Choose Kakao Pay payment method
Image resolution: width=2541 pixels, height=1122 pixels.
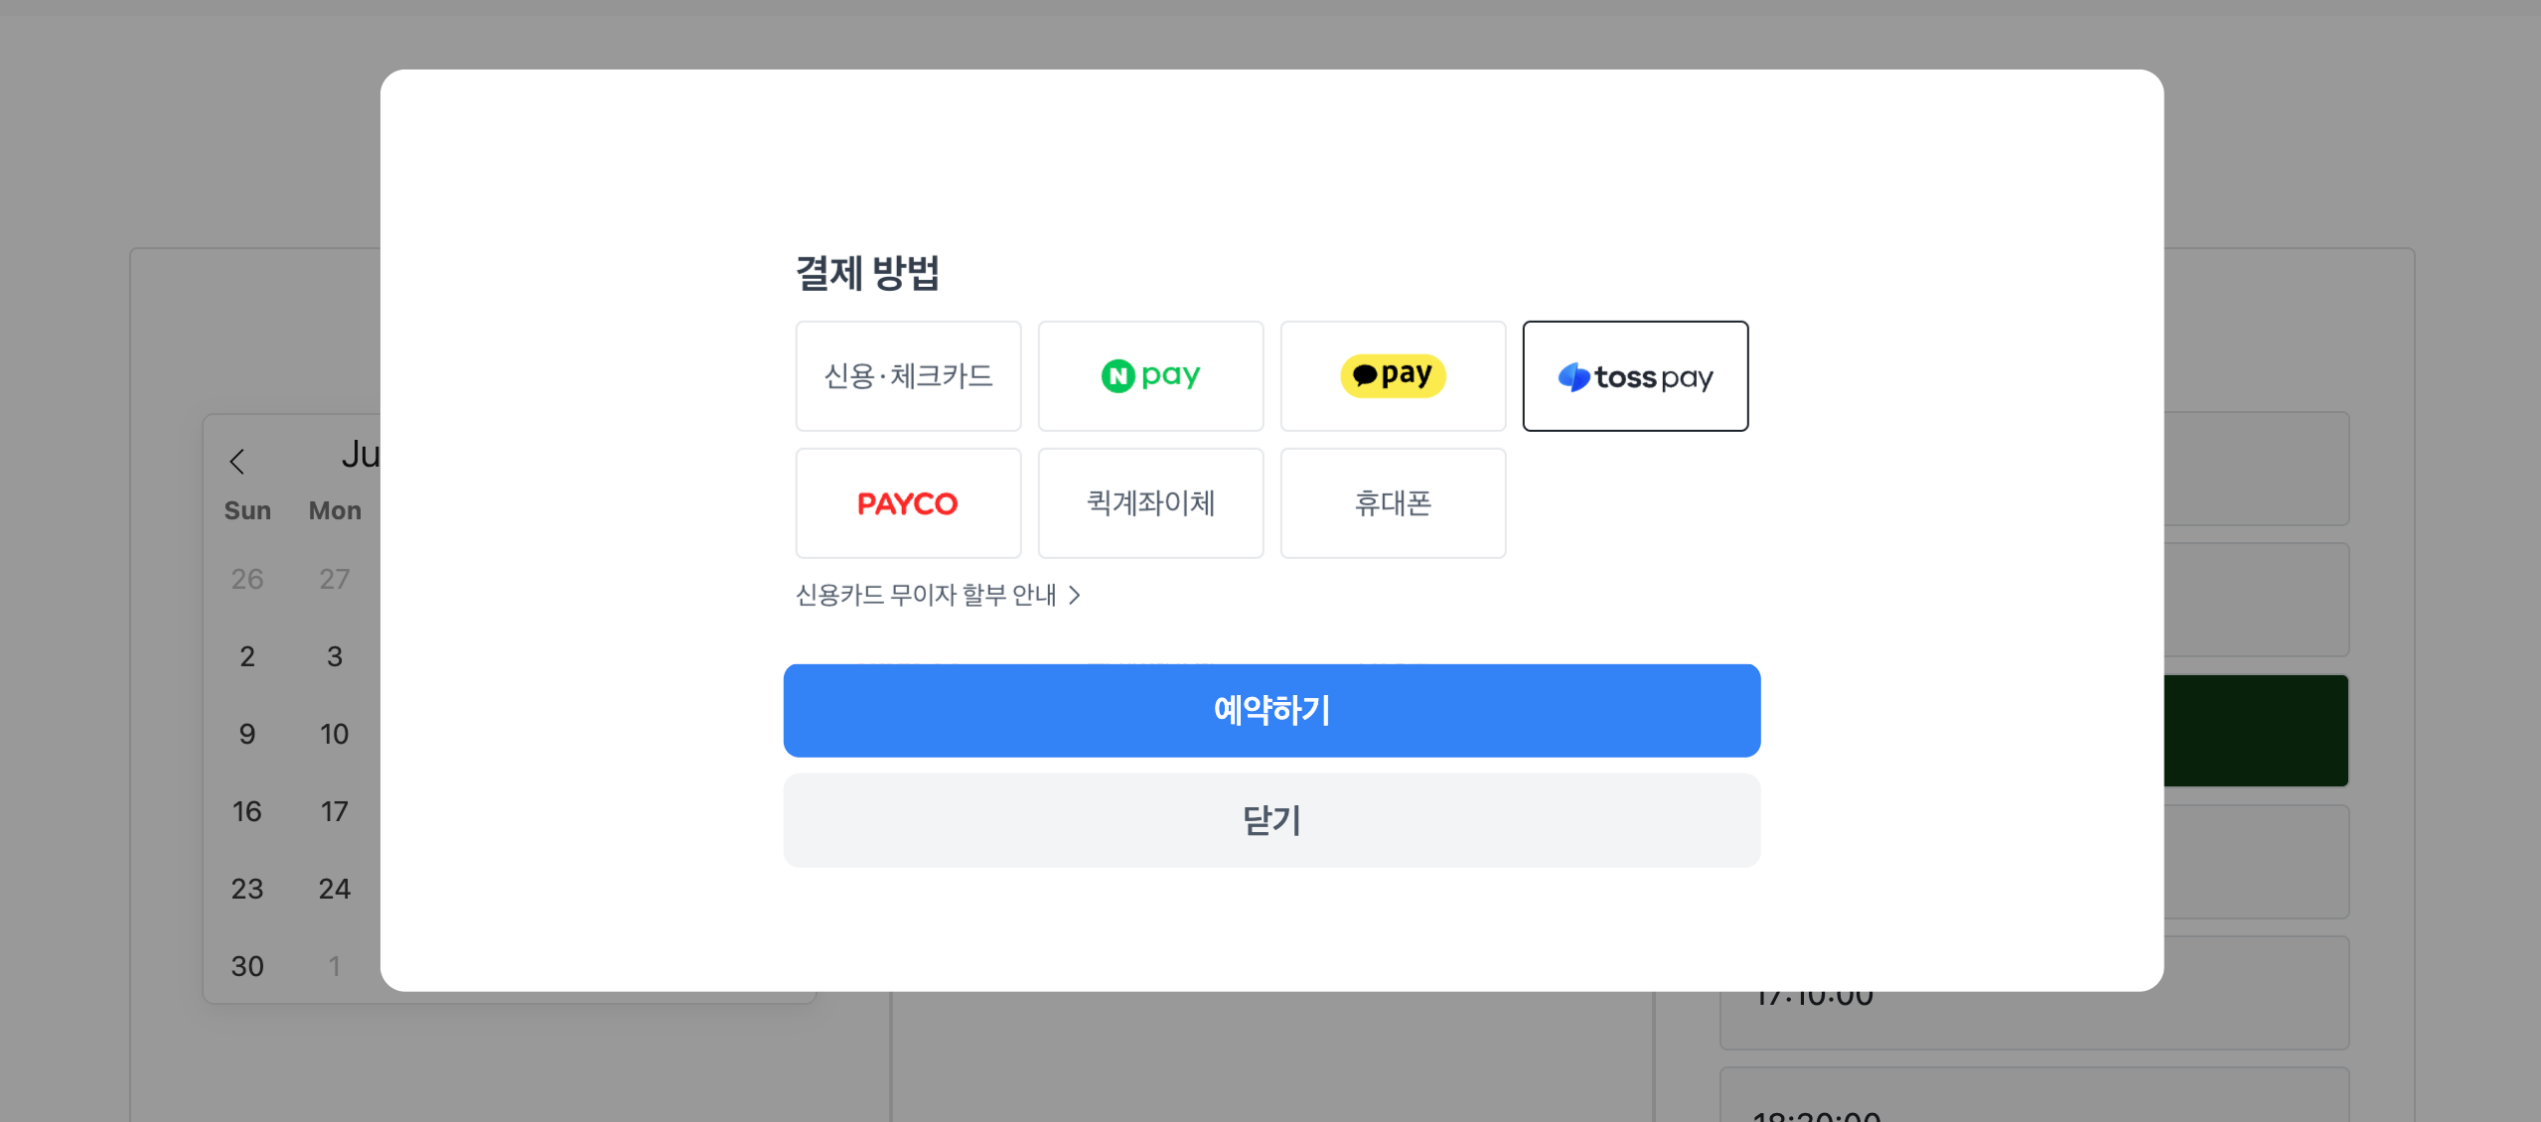(x=1393, y=376)
